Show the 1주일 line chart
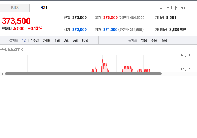Screen dimensions: 197x138 point(35,40)
